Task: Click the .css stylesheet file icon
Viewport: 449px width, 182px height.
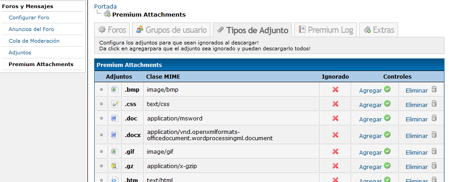Action: (x=115, y=104)
